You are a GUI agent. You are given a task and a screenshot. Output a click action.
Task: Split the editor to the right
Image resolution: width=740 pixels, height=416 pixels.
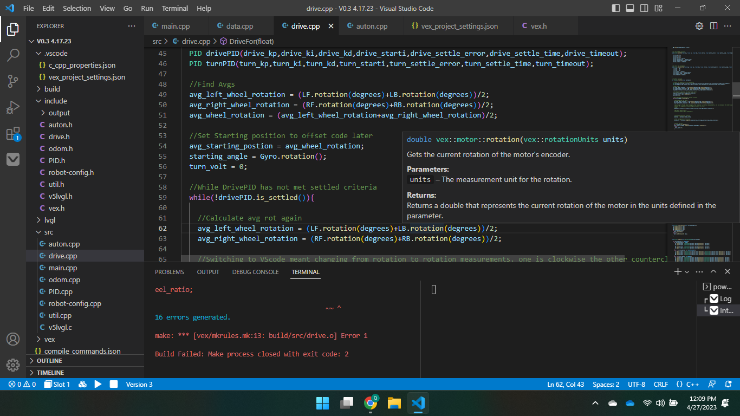coord(713,26)
